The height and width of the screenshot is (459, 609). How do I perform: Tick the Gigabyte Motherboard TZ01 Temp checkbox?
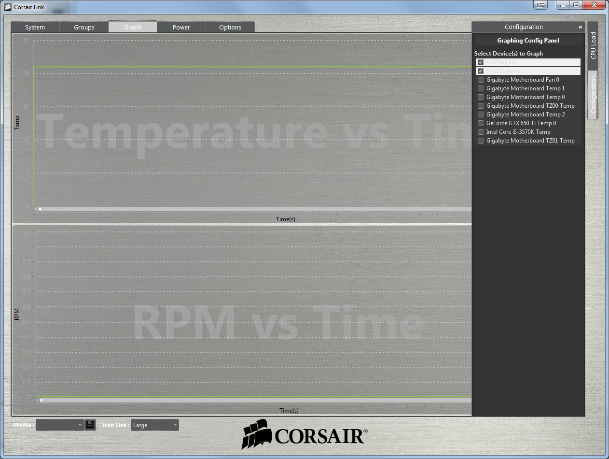click(481, 141)
